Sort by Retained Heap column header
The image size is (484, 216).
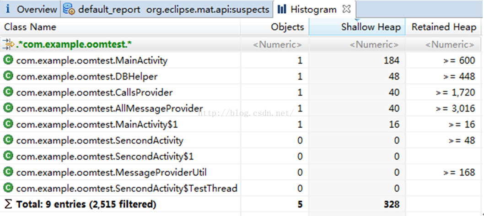point(444,27)
